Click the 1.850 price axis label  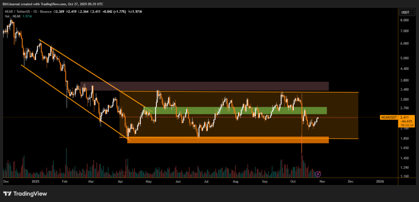point(405,138)
